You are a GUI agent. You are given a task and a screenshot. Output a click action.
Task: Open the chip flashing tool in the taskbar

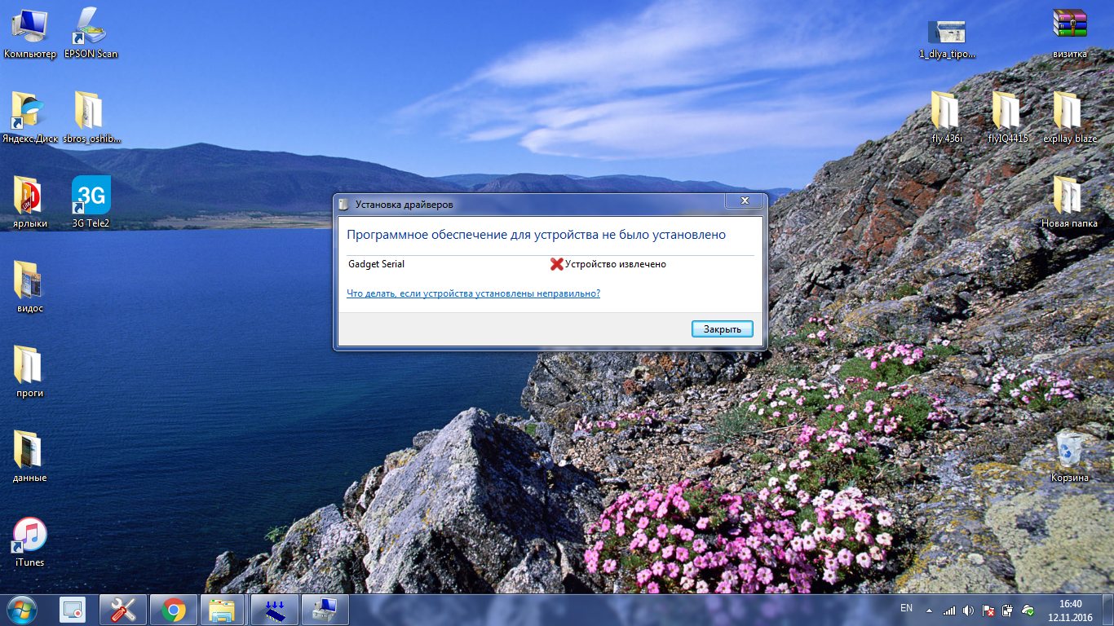tap(275, 610)
